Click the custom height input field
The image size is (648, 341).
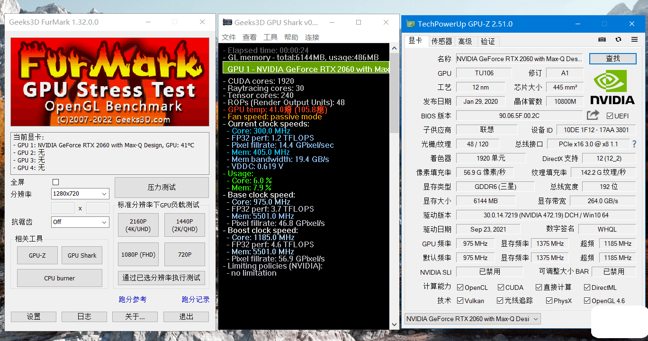(98, 208)
